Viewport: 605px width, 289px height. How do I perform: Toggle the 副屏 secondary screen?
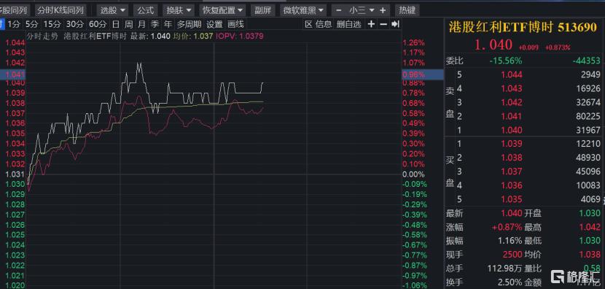(262, 10)
